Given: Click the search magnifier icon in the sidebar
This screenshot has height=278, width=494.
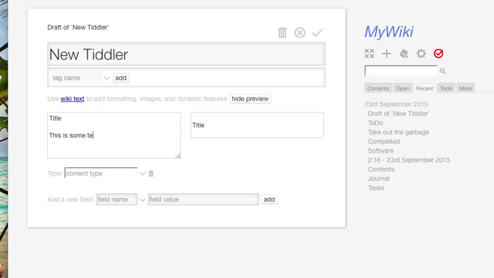Looking at the screenshot, I should 443,71.
